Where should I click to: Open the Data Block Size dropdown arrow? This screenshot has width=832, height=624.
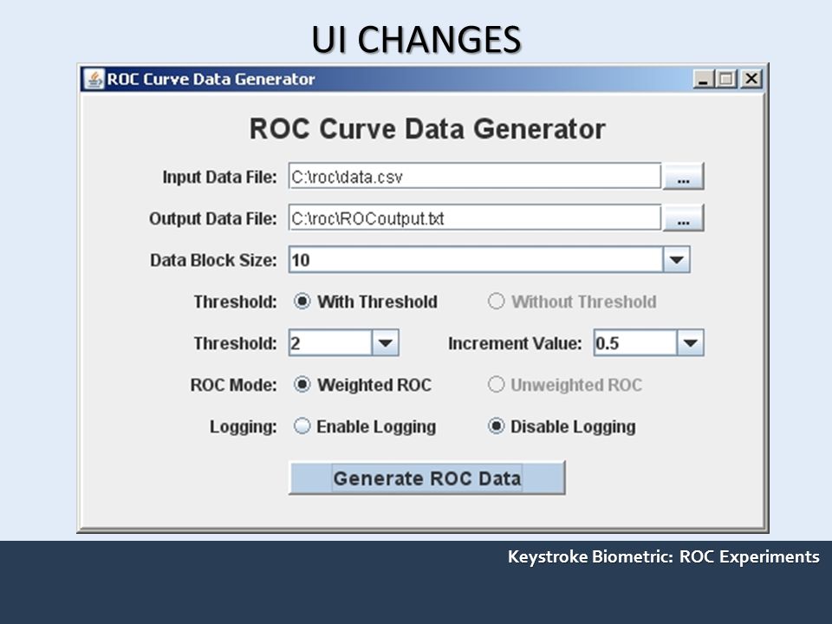pos(676,260)
